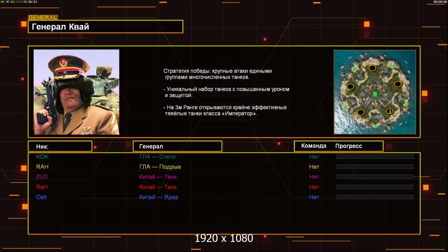Click ZLO's team value 'Нет'
This screenshot has height=252, width=448.
click(x=314, y=177)
